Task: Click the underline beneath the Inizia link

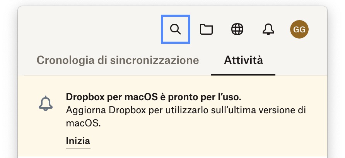Action: pyautogui.click(x=78, y=148)
